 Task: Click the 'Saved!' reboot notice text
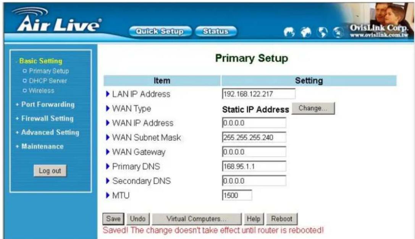tap(213, 230)
